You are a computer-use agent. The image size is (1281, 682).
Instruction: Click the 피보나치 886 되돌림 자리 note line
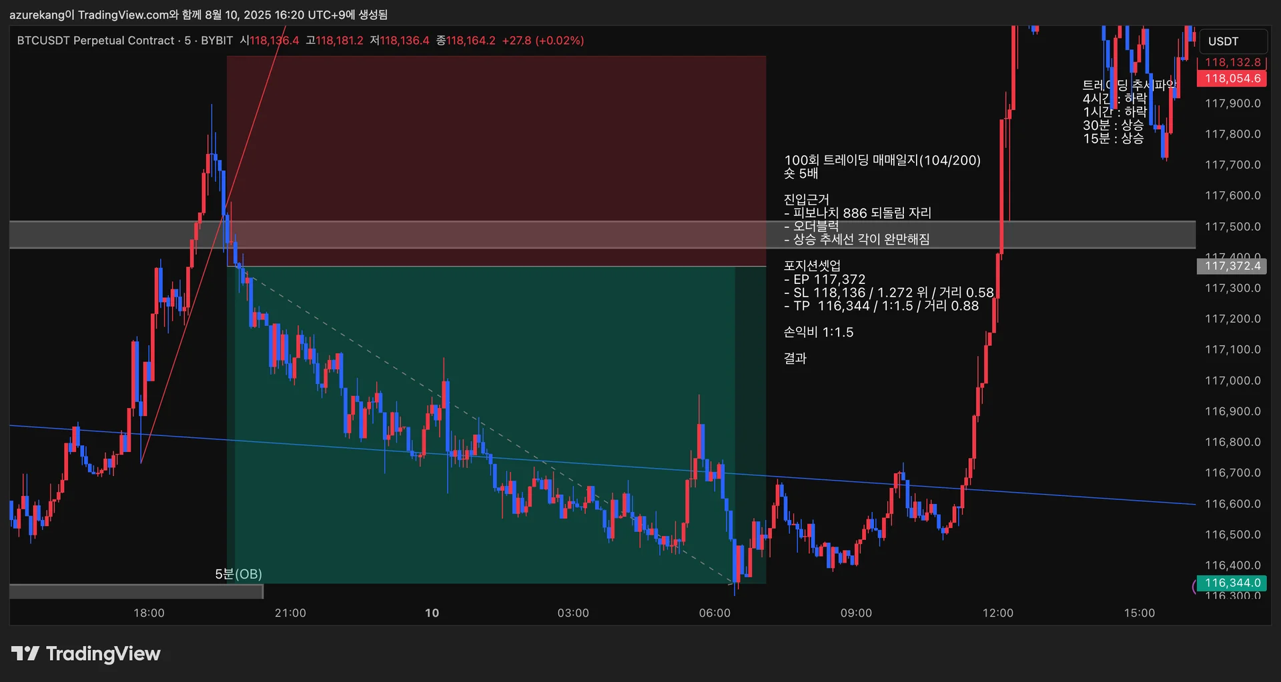[858, 213]
